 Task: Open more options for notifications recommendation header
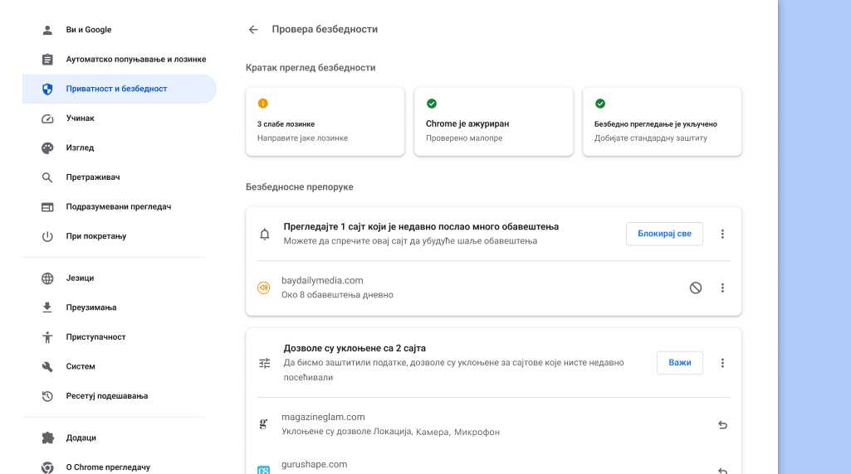[721, 234]
